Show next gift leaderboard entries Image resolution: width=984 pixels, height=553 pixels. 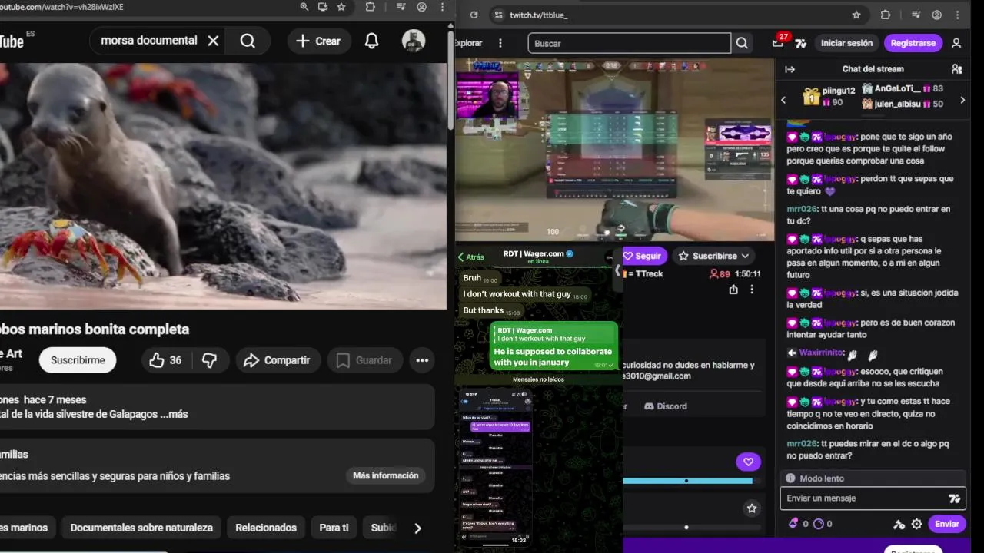(x=962, y=100)
